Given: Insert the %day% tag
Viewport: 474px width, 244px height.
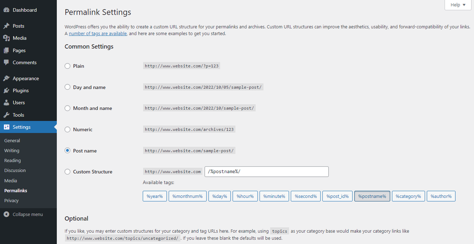Looking at the screenshot, I should point(220,196).
